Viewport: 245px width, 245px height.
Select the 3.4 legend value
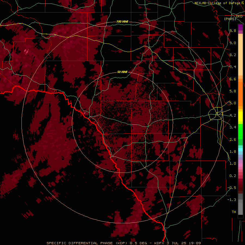pos(233,127)
